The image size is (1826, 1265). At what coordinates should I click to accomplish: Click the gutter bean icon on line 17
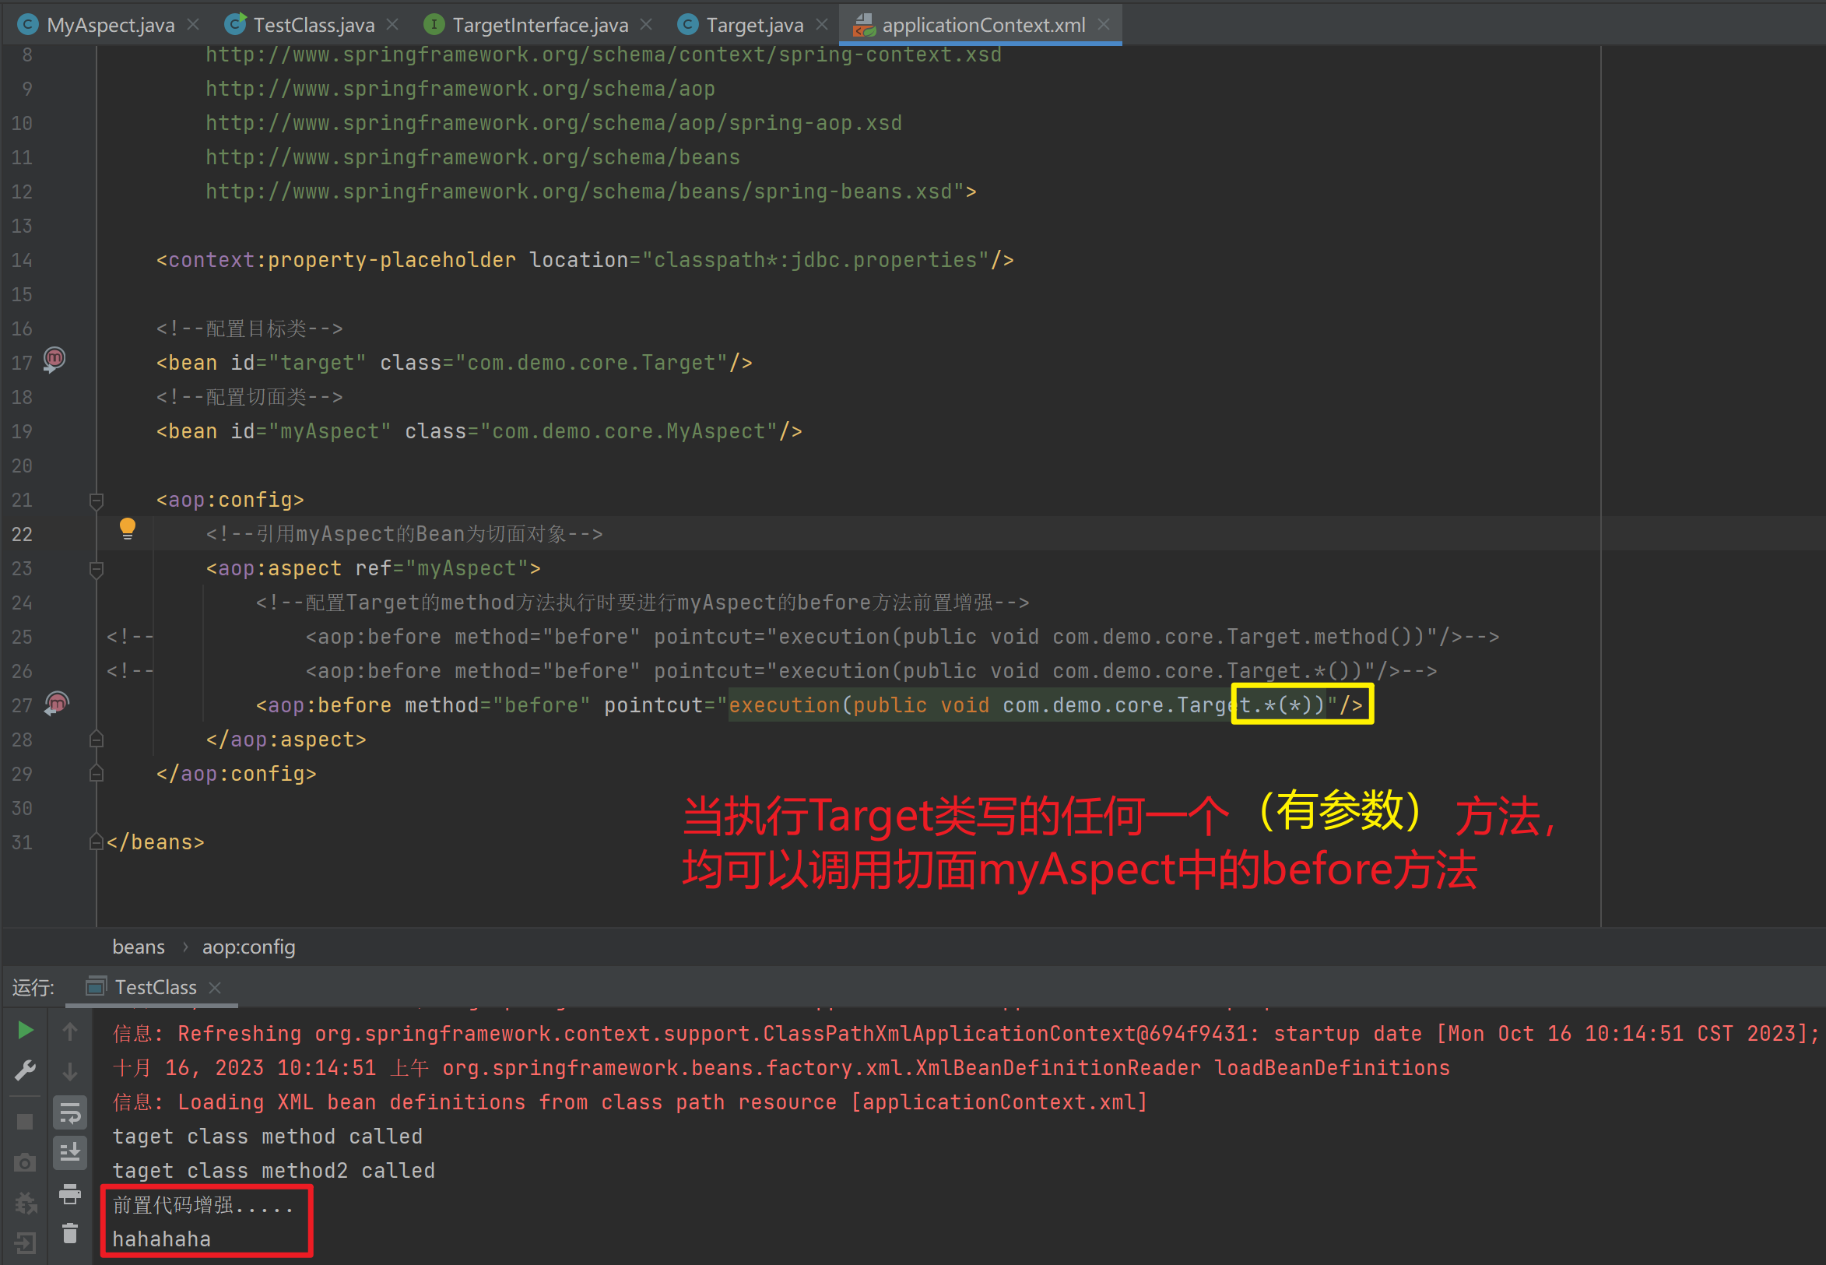54,360
